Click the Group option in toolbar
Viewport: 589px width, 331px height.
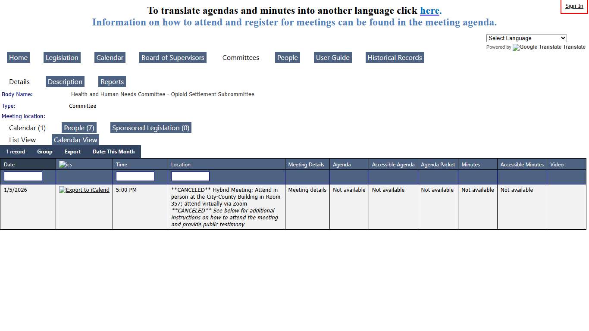point(44,152)
